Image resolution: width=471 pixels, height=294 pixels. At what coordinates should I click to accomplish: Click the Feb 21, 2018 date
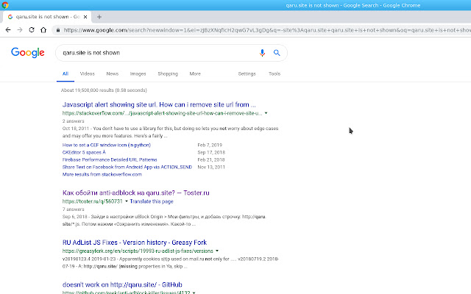(211, 159)
